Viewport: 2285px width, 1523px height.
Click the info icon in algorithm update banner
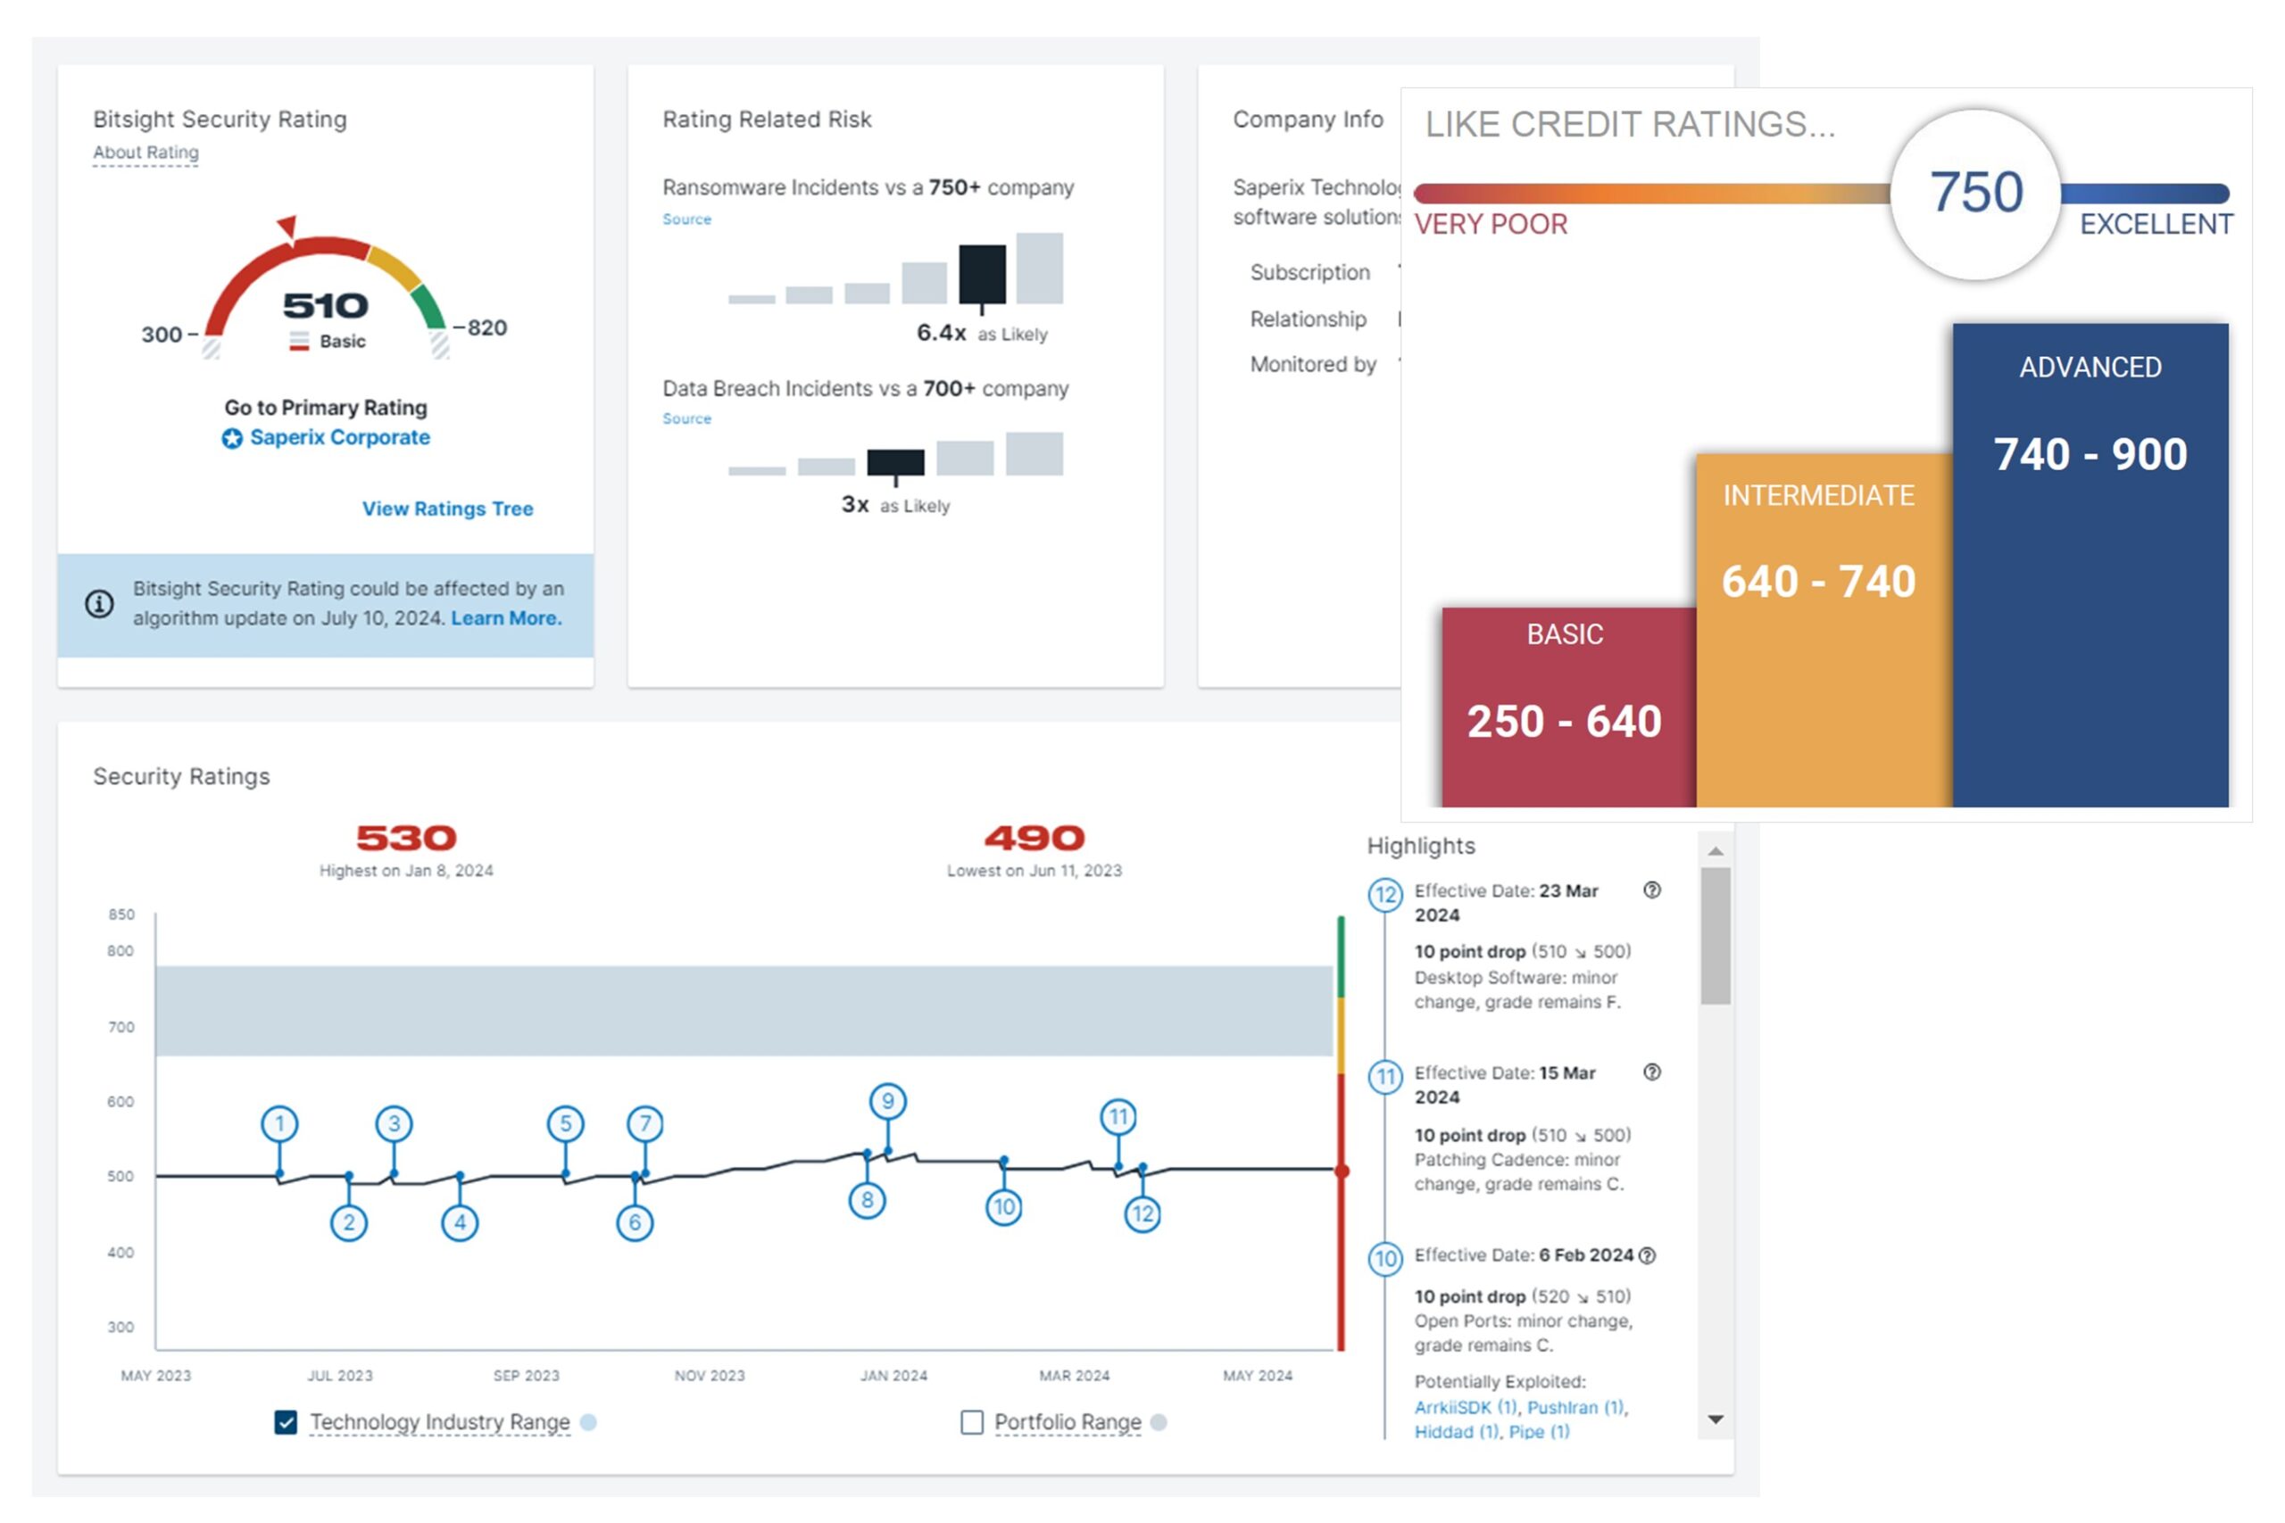click(99, 603)
